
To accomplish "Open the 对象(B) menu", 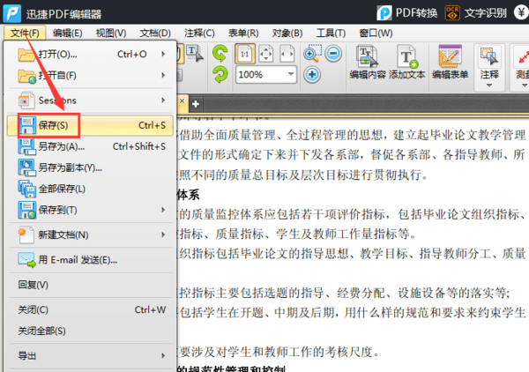I will click(x=287, y=33).
